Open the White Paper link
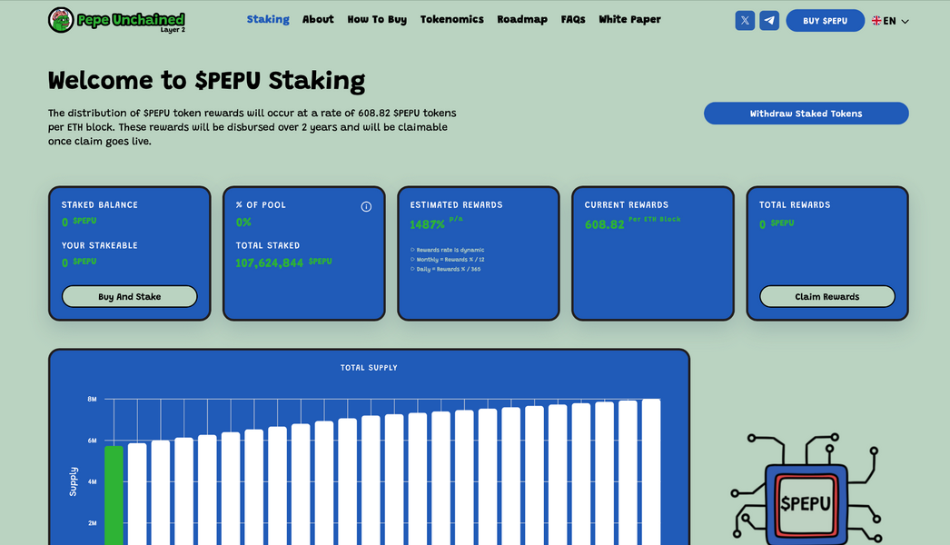 tap(629, 19)
